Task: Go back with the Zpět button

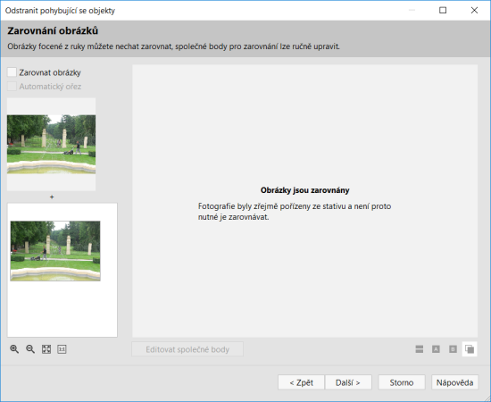Action: (x=301, y=382)
